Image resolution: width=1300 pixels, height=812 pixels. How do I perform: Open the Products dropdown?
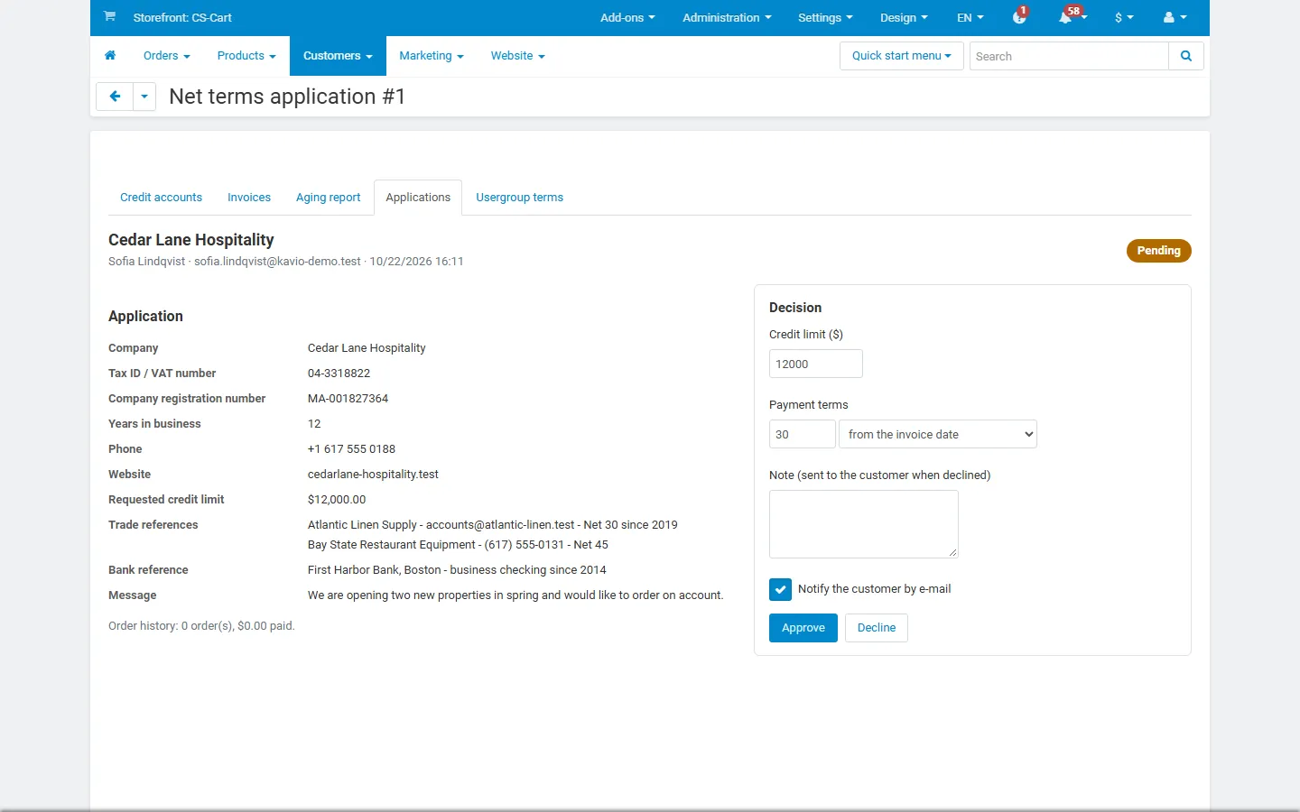(x=246, y=56)
